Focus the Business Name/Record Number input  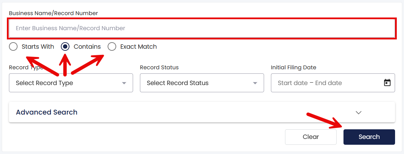click(202, 28)
